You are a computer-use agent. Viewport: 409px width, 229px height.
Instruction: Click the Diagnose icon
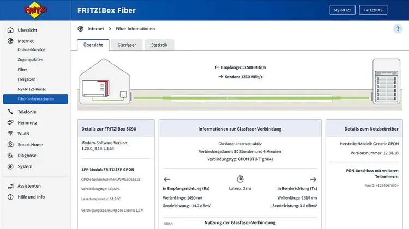coord(10,156)
